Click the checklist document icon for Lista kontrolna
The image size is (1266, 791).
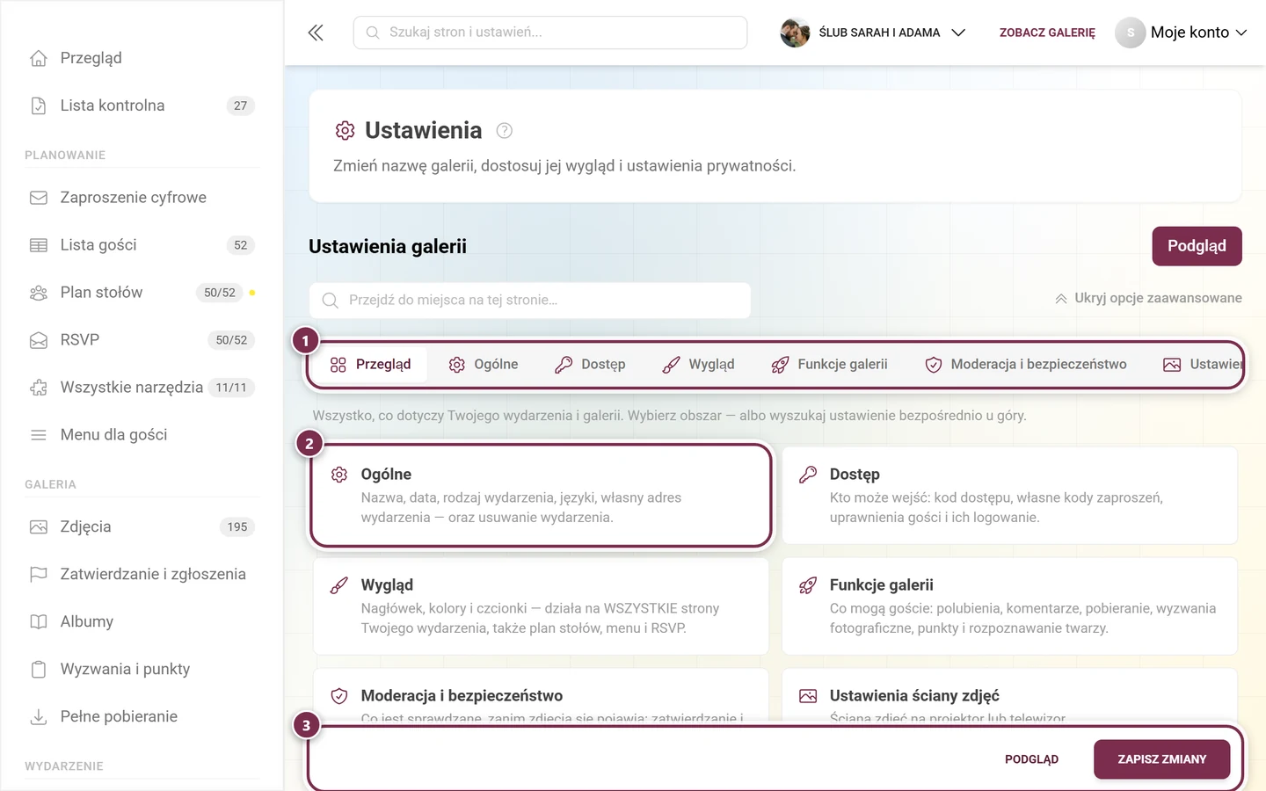pos(39,105)
